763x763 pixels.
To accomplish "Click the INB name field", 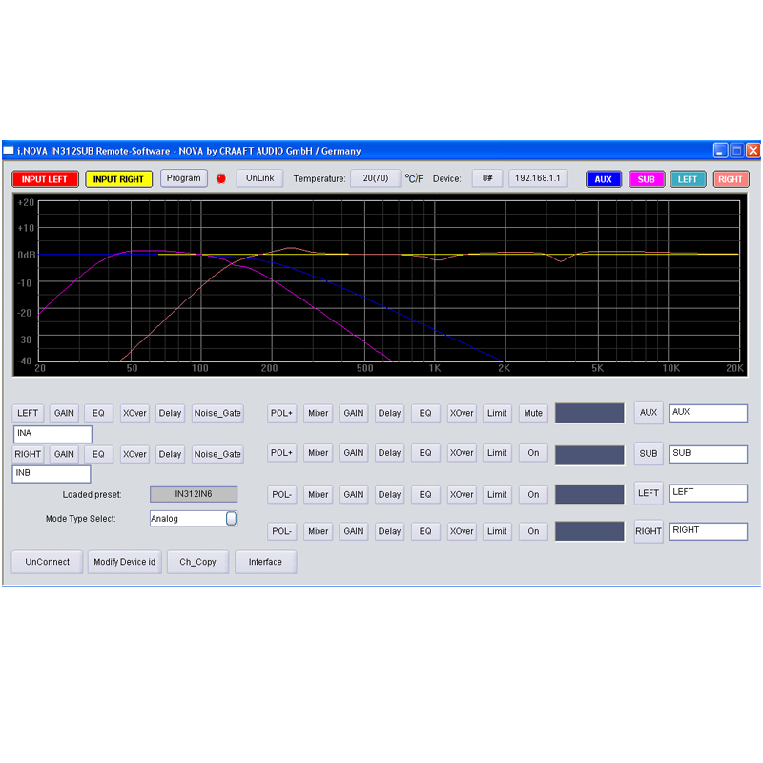I will pyautogui.click(x=52, y=474).
